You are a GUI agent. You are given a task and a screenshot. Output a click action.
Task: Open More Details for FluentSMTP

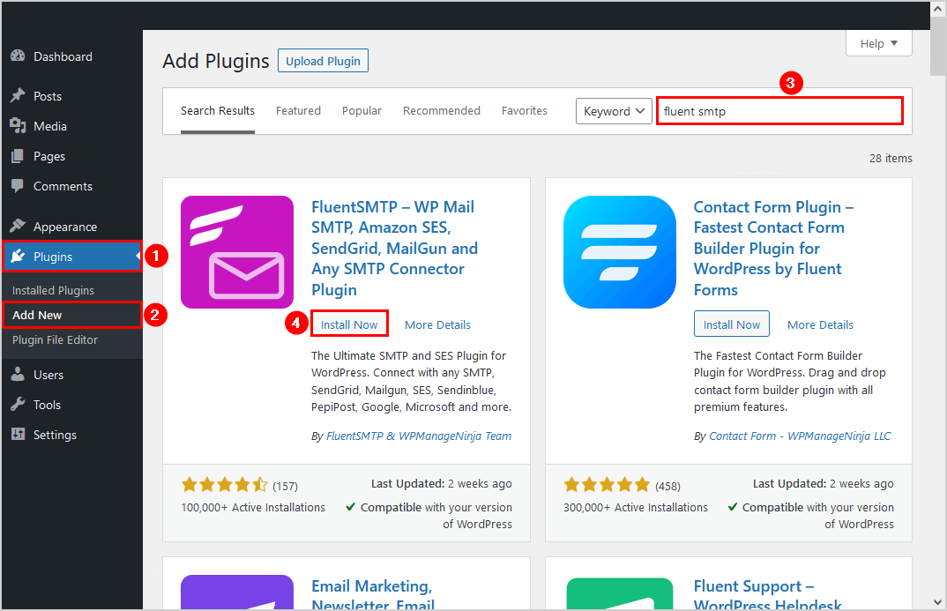437,324
